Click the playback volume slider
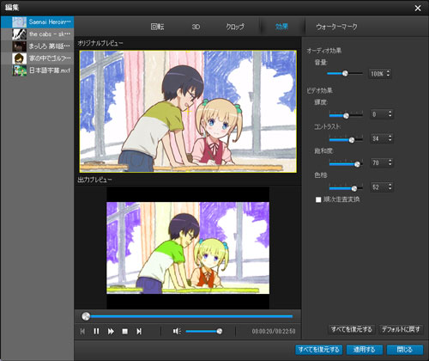 (204, 332)
